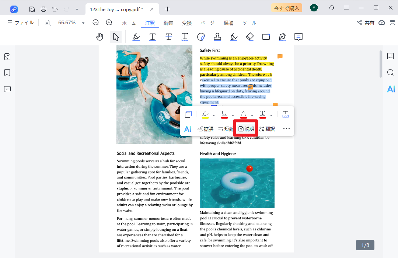
Task: Open the ファイル menu
Action: pos(21,23)
